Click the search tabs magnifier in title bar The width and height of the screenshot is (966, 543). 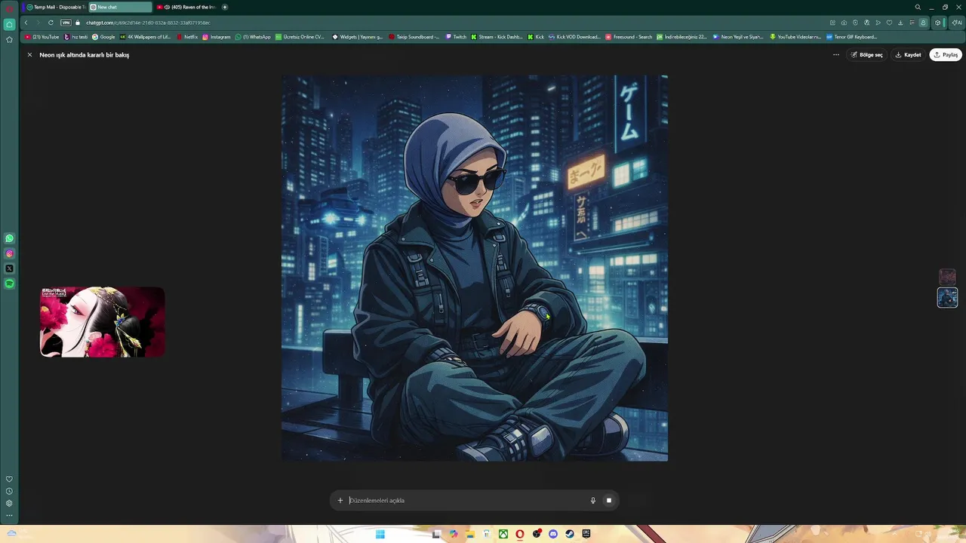[x=918, y=7]
